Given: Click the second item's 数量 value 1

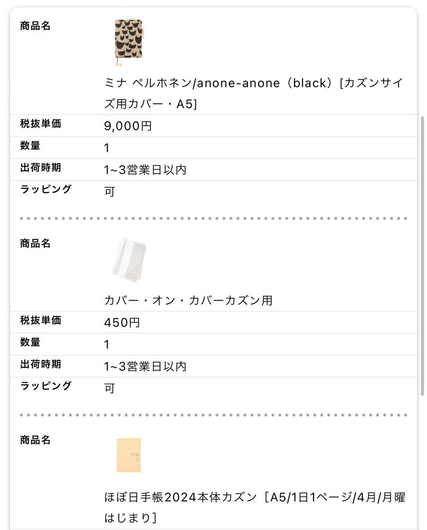Looking at the screenshot, I should click(x=106, y=344).
